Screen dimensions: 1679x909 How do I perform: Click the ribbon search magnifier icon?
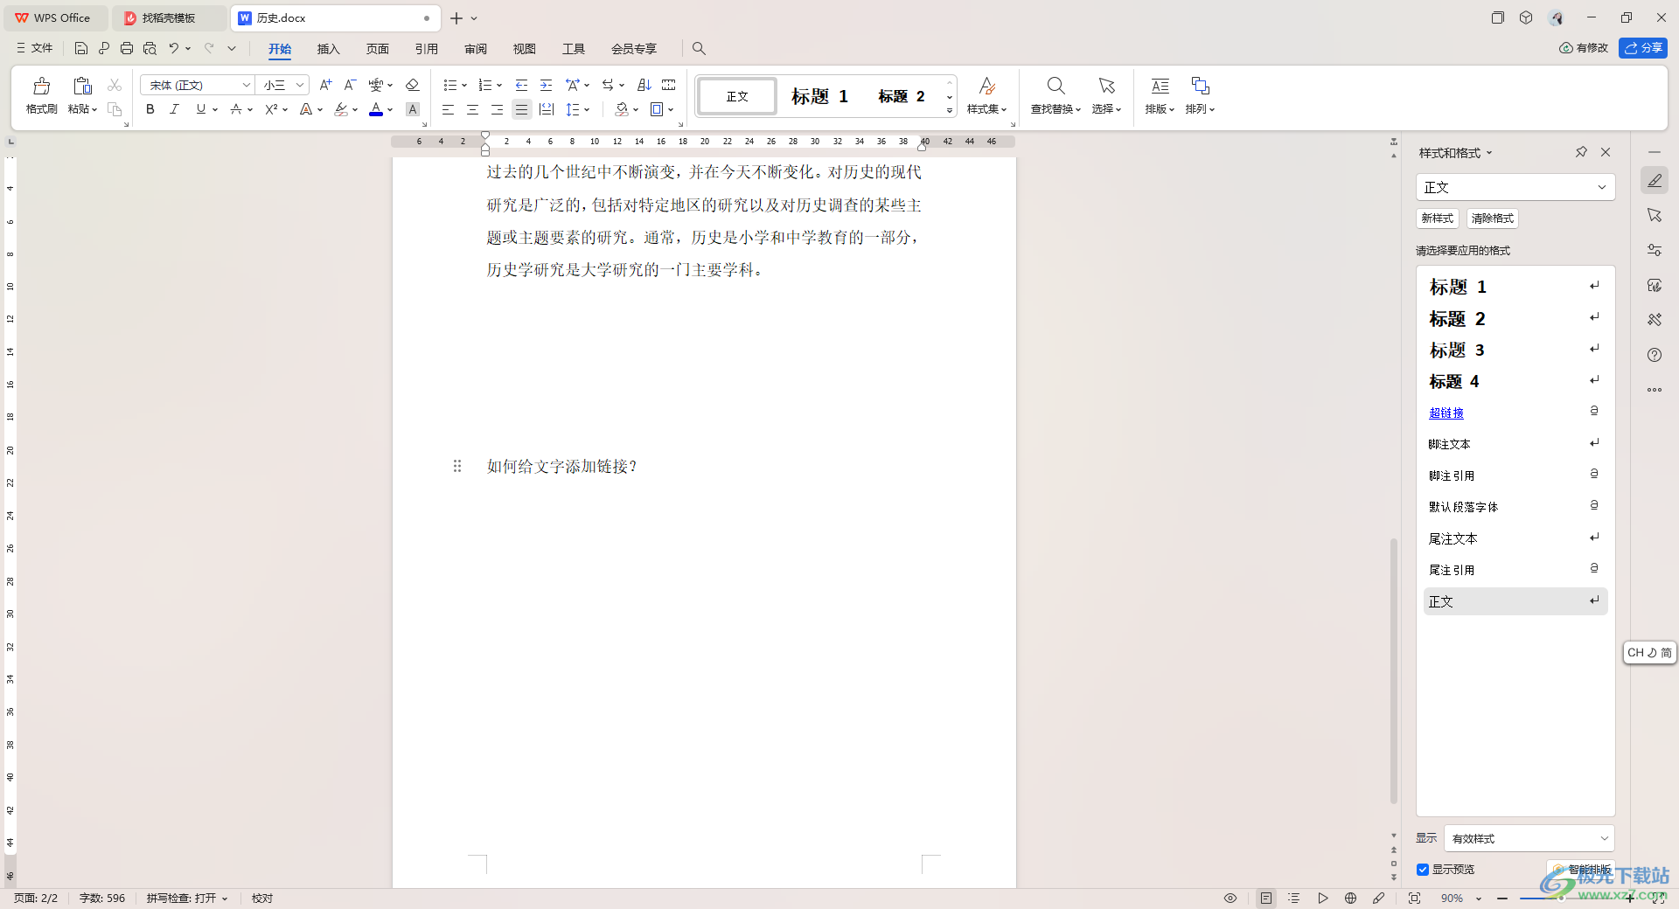tap(699, 48)
